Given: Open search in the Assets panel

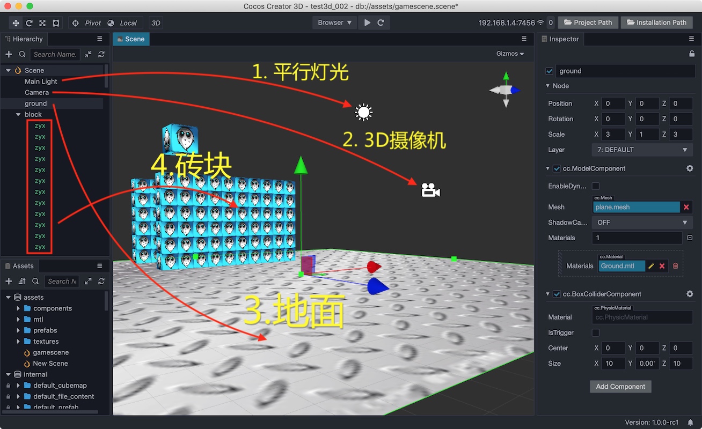Looking at the screenshot, I should [x=35, y=281].
